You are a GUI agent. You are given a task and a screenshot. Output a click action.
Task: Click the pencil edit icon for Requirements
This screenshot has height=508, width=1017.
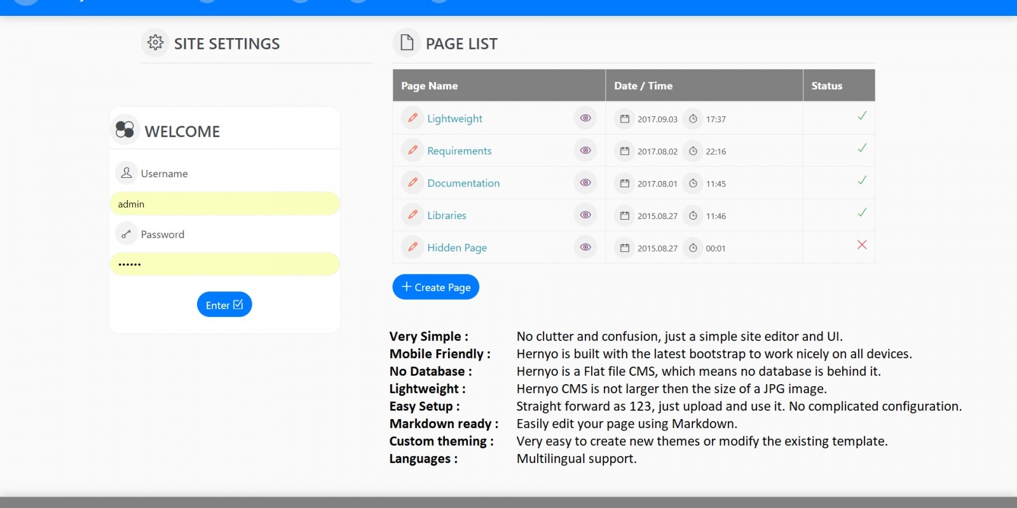click(x=413, y=150)
